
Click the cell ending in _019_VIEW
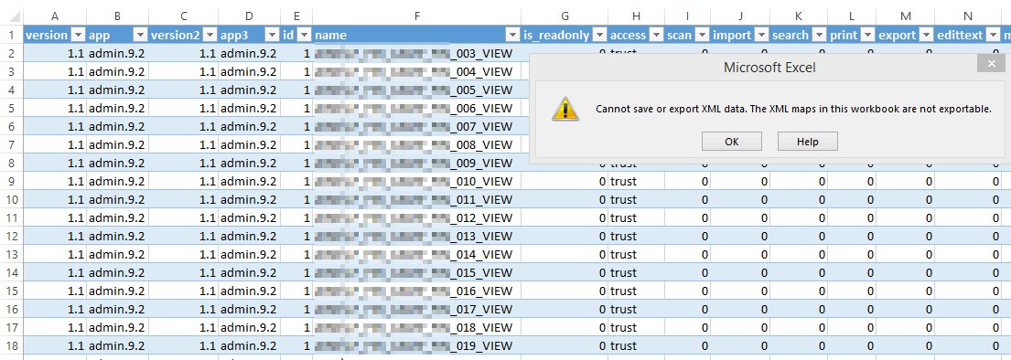pyautogui.click(x=417, y=345)
